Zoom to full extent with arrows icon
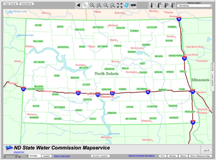 point(119,5)
